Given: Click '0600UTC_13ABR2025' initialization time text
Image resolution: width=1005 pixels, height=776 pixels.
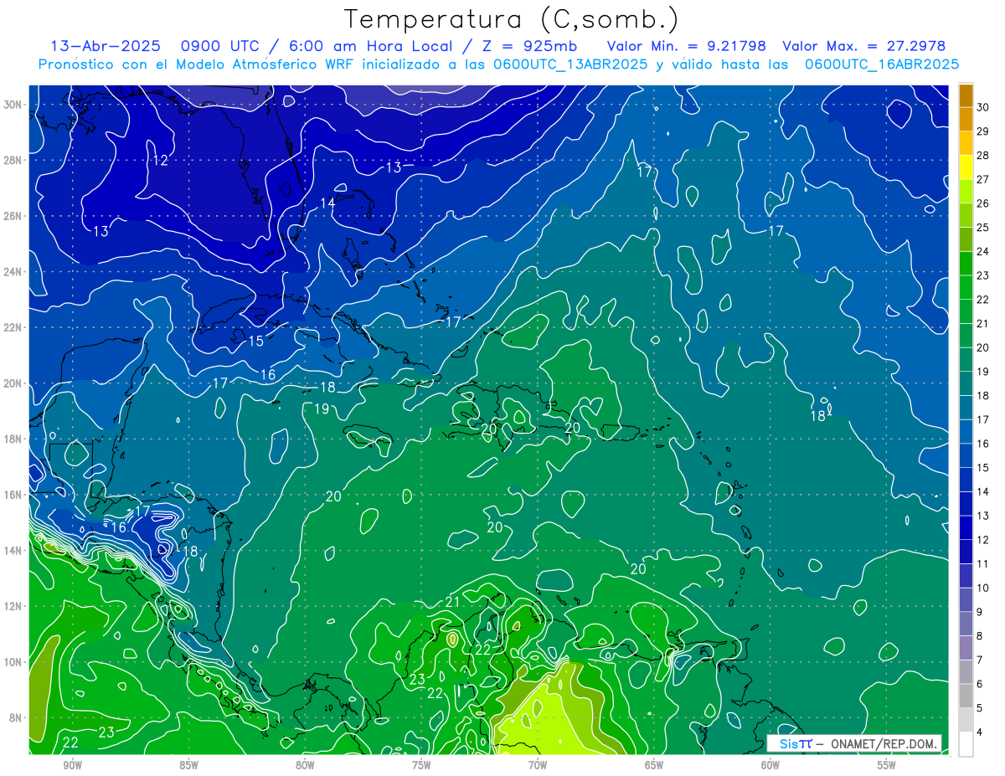Looking at the screenshot, I should point(570,64).
